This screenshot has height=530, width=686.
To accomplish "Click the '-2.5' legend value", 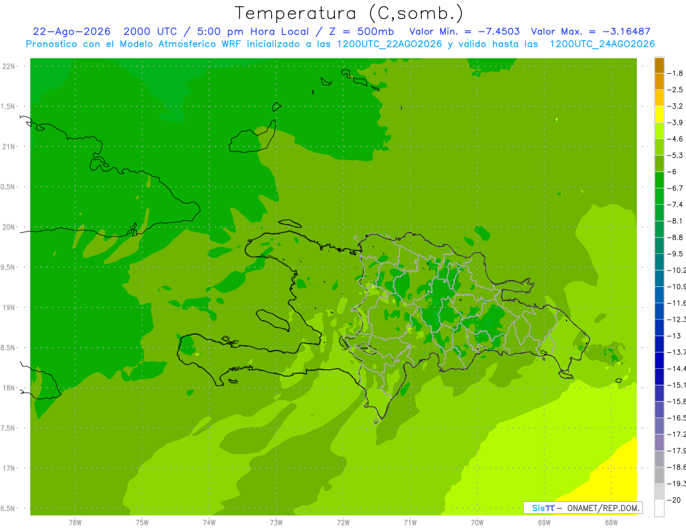I will click(x=676, y=90).
